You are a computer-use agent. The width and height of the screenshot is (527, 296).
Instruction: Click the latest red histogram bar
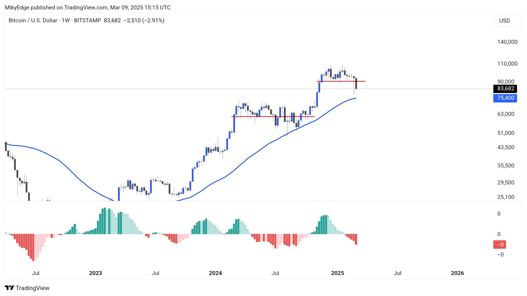coord(356,239)
